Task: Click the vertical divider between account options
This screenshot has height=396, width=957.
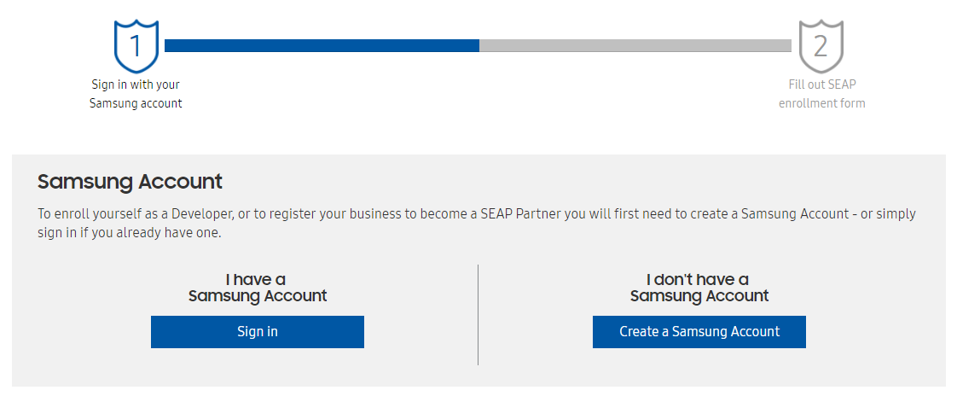Action: [x=478, y=315]
